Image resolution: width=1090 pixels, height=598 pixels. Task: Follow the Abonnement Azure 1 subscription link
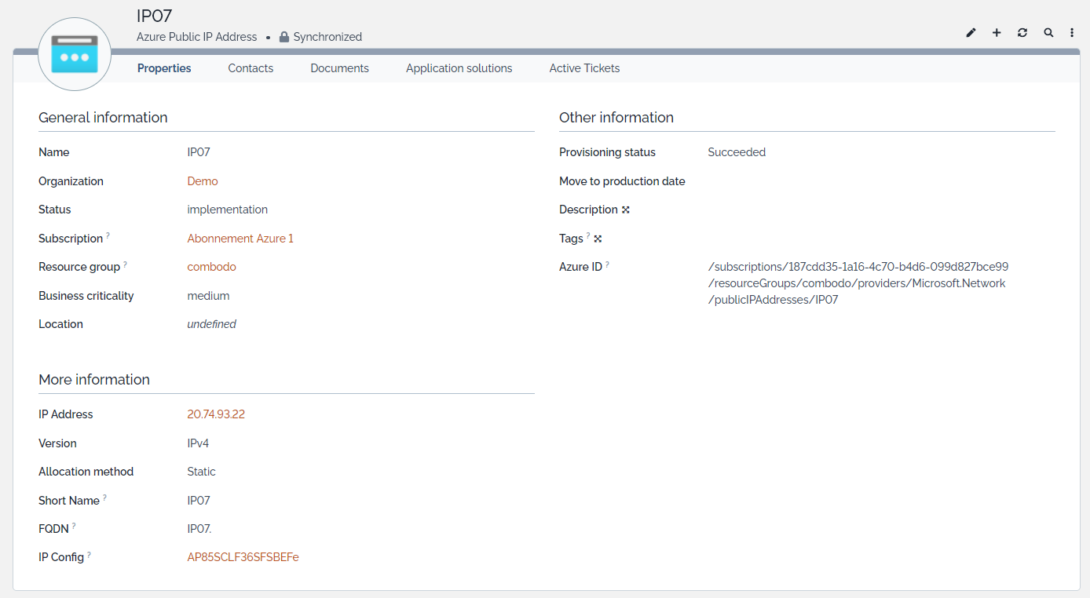pos(240,239)
